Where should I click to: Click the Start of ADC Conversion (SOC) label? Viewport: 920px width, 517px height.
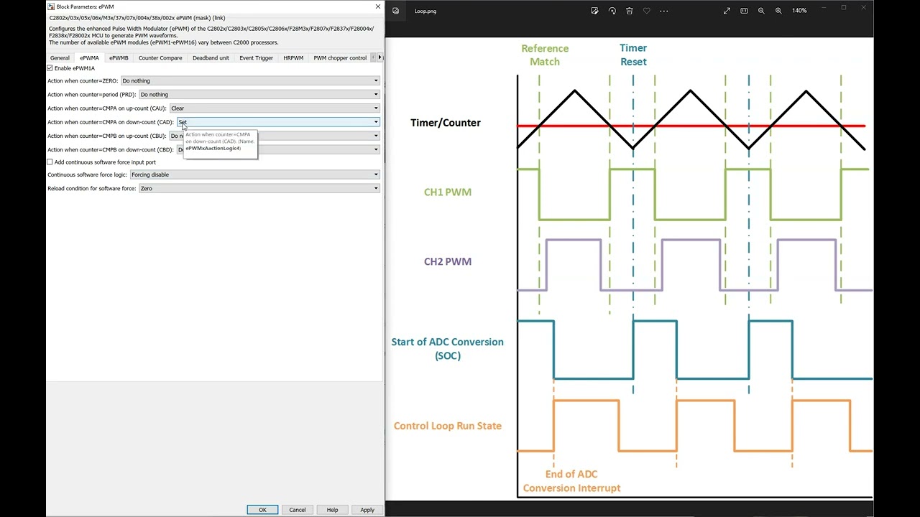[448, 348]
